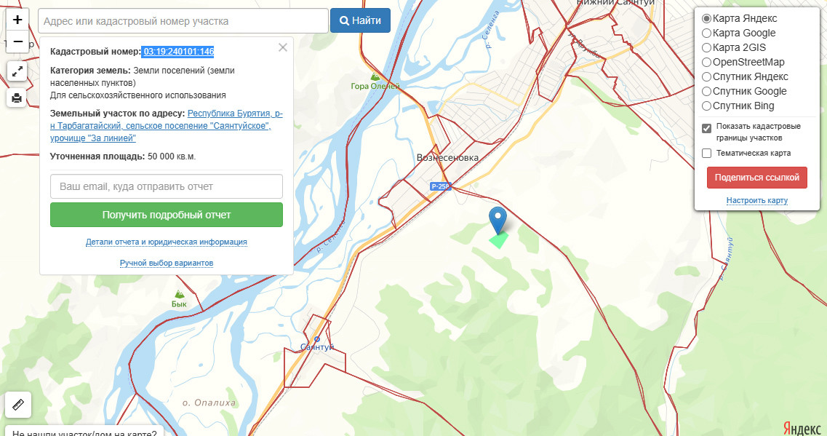The image size is (827, 436).
Task: Switch to Спутник Google layer
Action: coord(707,91)
